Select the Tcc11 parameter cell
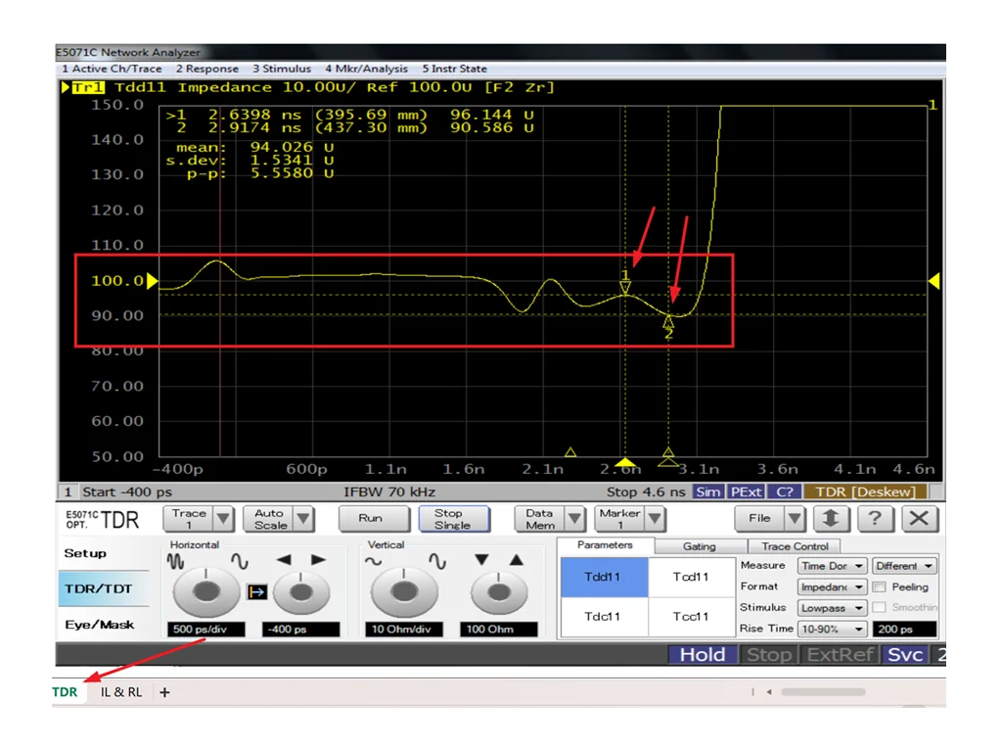1002x749 pixels. coord(691,617)
